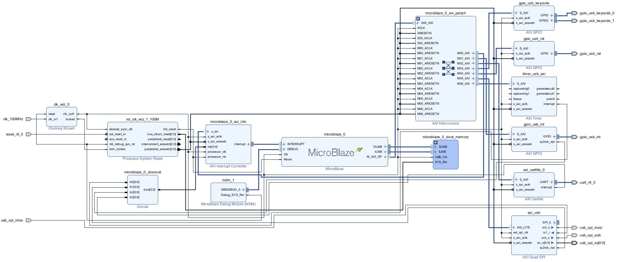The height and width of the screenshot is (262, 622).
Task: Select the gpio_usb_rst output port symbol
Action: point(574,53)
